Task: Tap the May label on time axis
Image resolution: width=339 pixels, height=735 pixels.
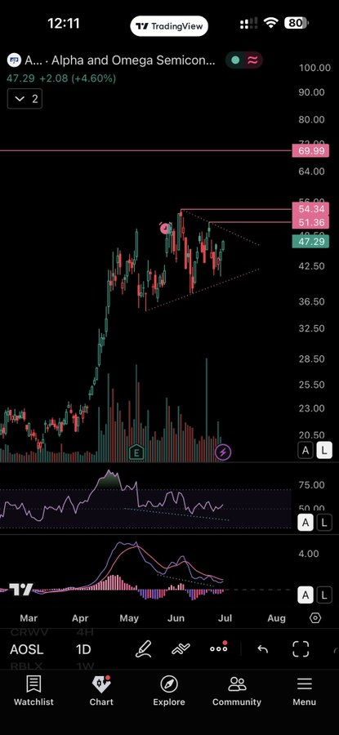Action: (129, 618)
